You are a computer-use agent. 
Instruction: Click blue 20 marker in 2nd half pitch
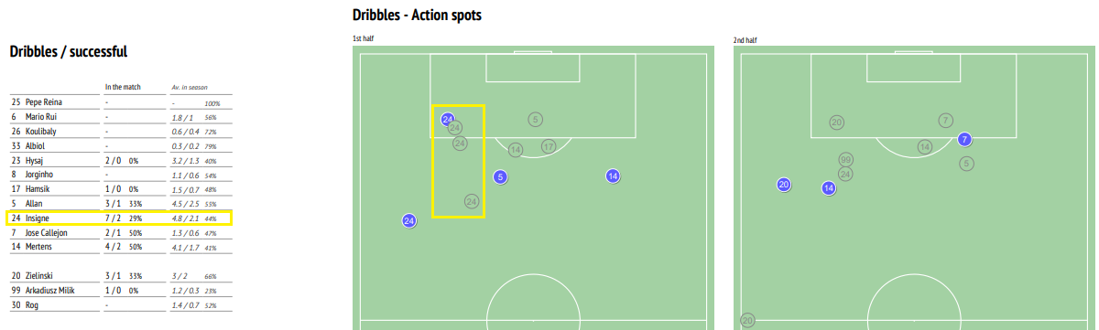coord(783,184)
